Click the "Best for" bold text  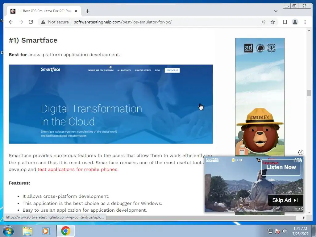[x=18, y=55]
